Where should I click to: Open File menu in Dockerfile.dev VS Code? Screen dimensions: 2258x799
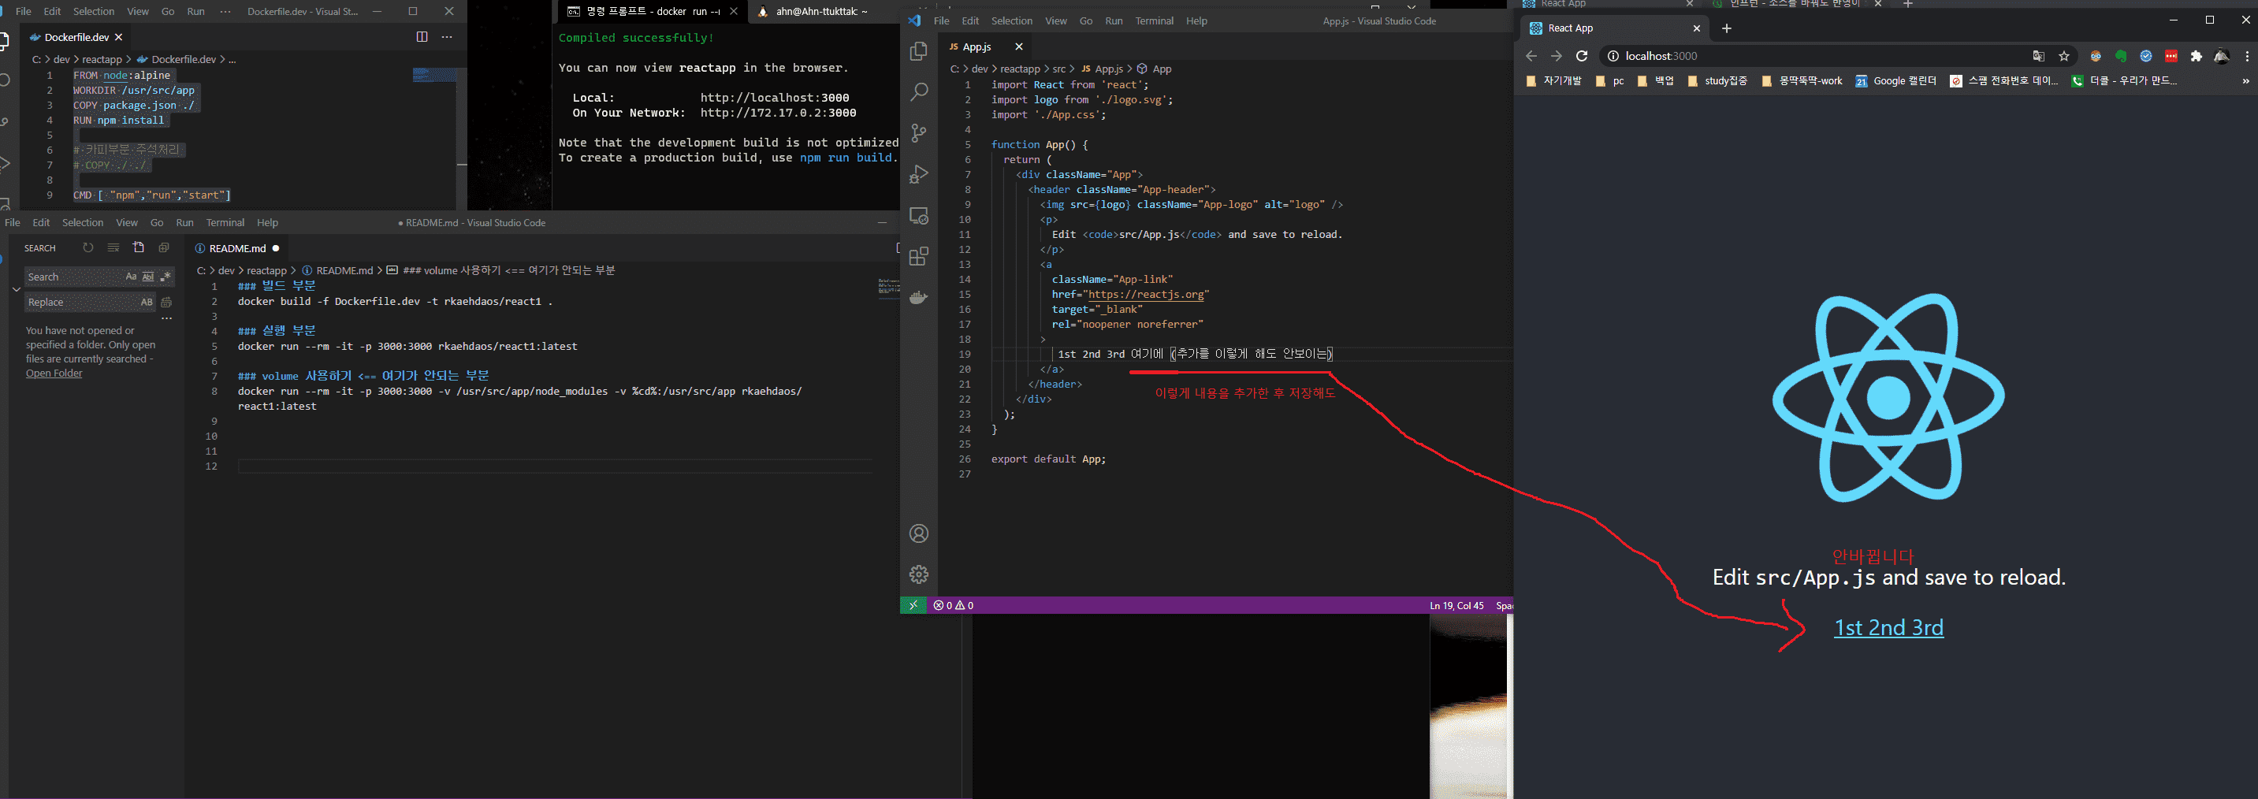click(x=23, y=11)
